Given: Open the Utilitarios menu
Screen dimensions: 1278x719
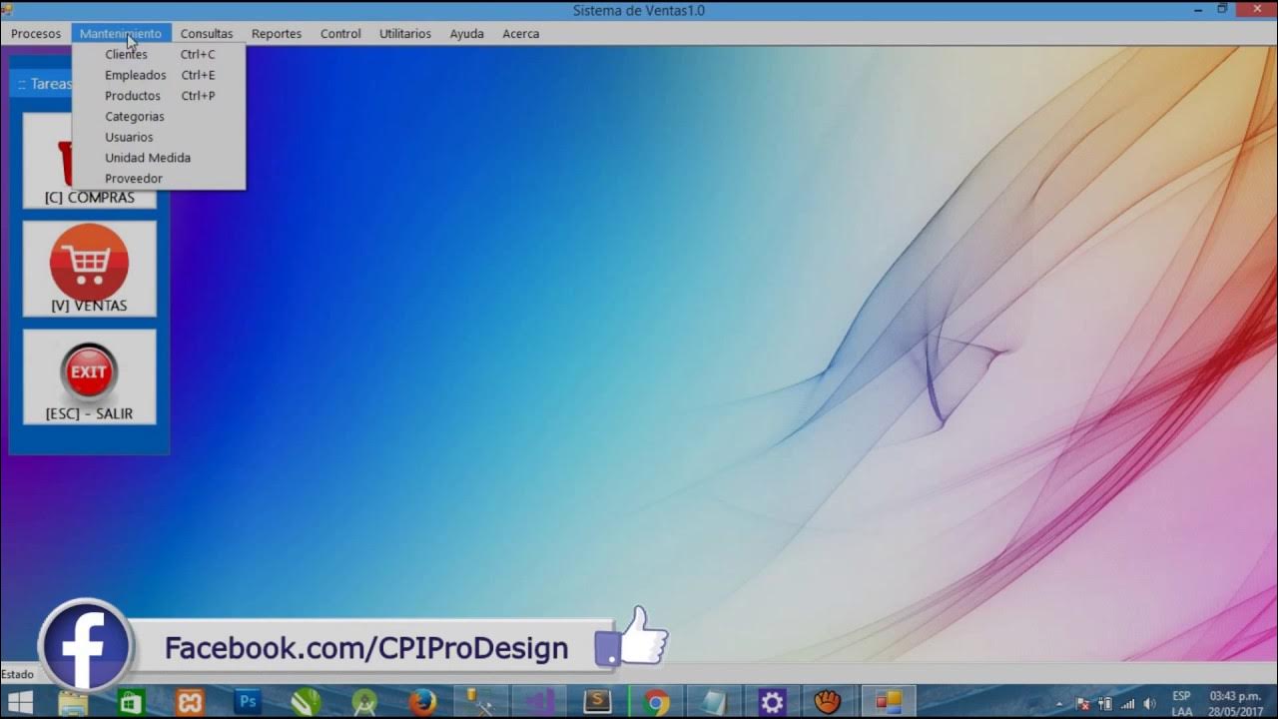Looking at the screenshot, I should (x=405, y=34).
